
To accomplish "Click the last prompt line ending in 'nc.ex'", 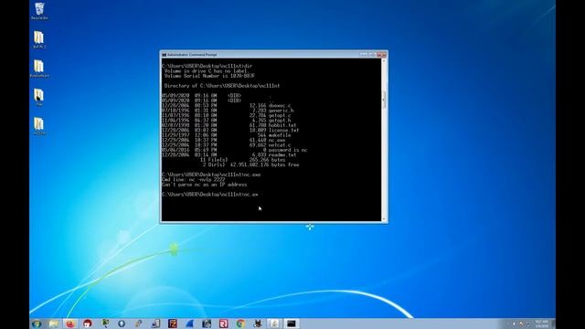I will click(210, 195).
